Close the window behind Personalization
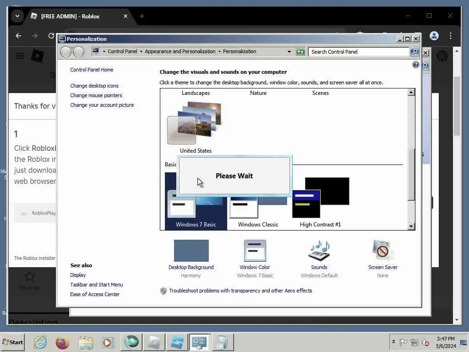469x352 pixels. pyautogui.click(x=425, y=53)
